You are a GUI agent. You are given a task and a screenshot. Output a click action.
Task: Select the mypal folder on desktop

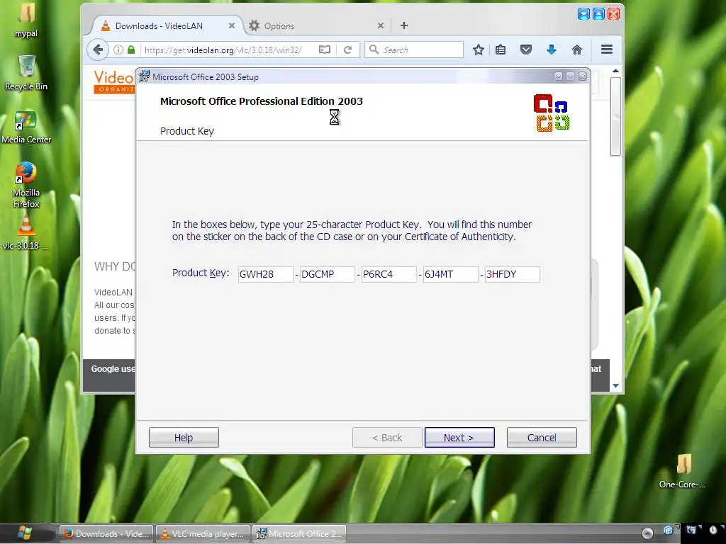(x=26, y=20)
